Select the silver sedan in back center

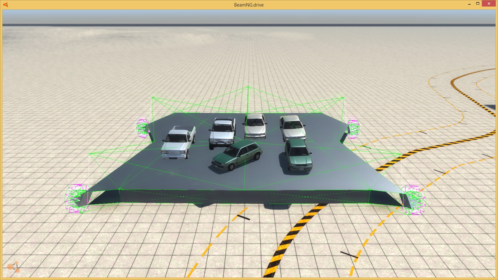[x=255, y=126]
